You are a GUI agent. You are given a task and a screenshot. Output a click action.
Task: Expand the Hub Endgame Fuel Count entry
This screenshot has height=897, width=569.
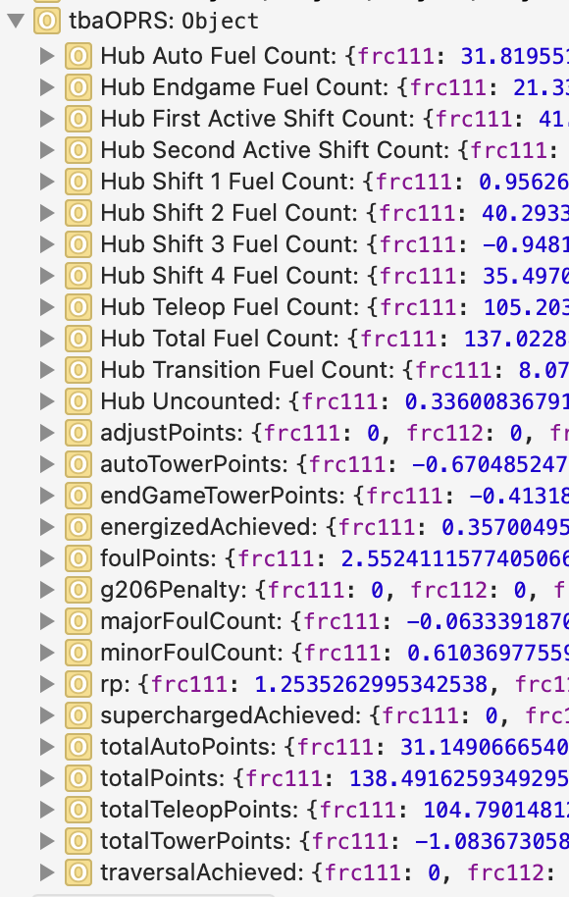(x=47, y=87)
